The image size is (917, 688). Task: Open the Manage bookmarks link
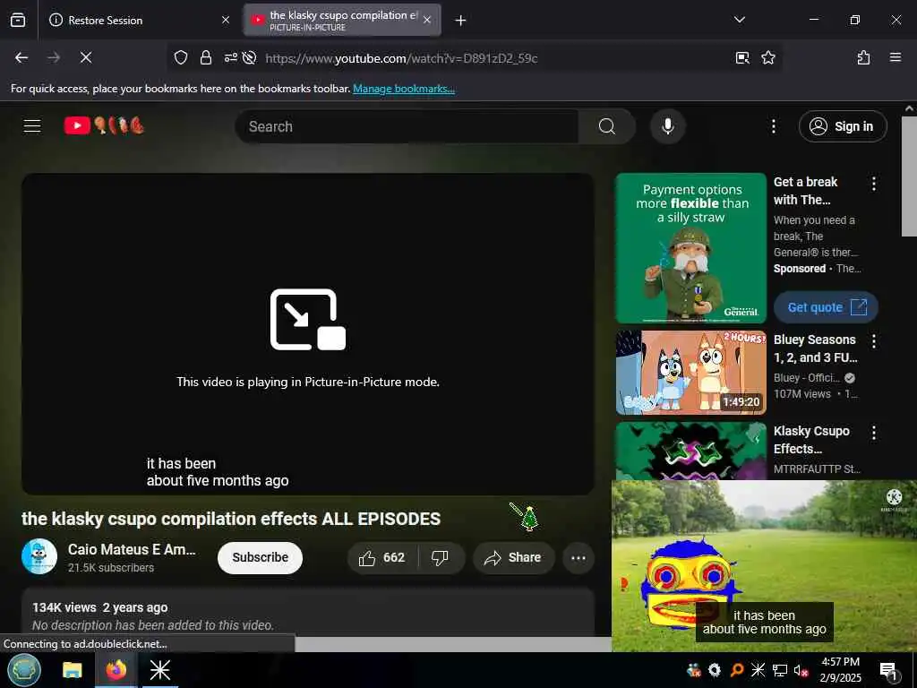pyautogui.click(x=404, y=89)
